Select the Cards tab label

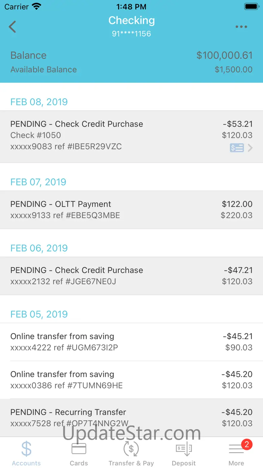click(x=79, y=463)
